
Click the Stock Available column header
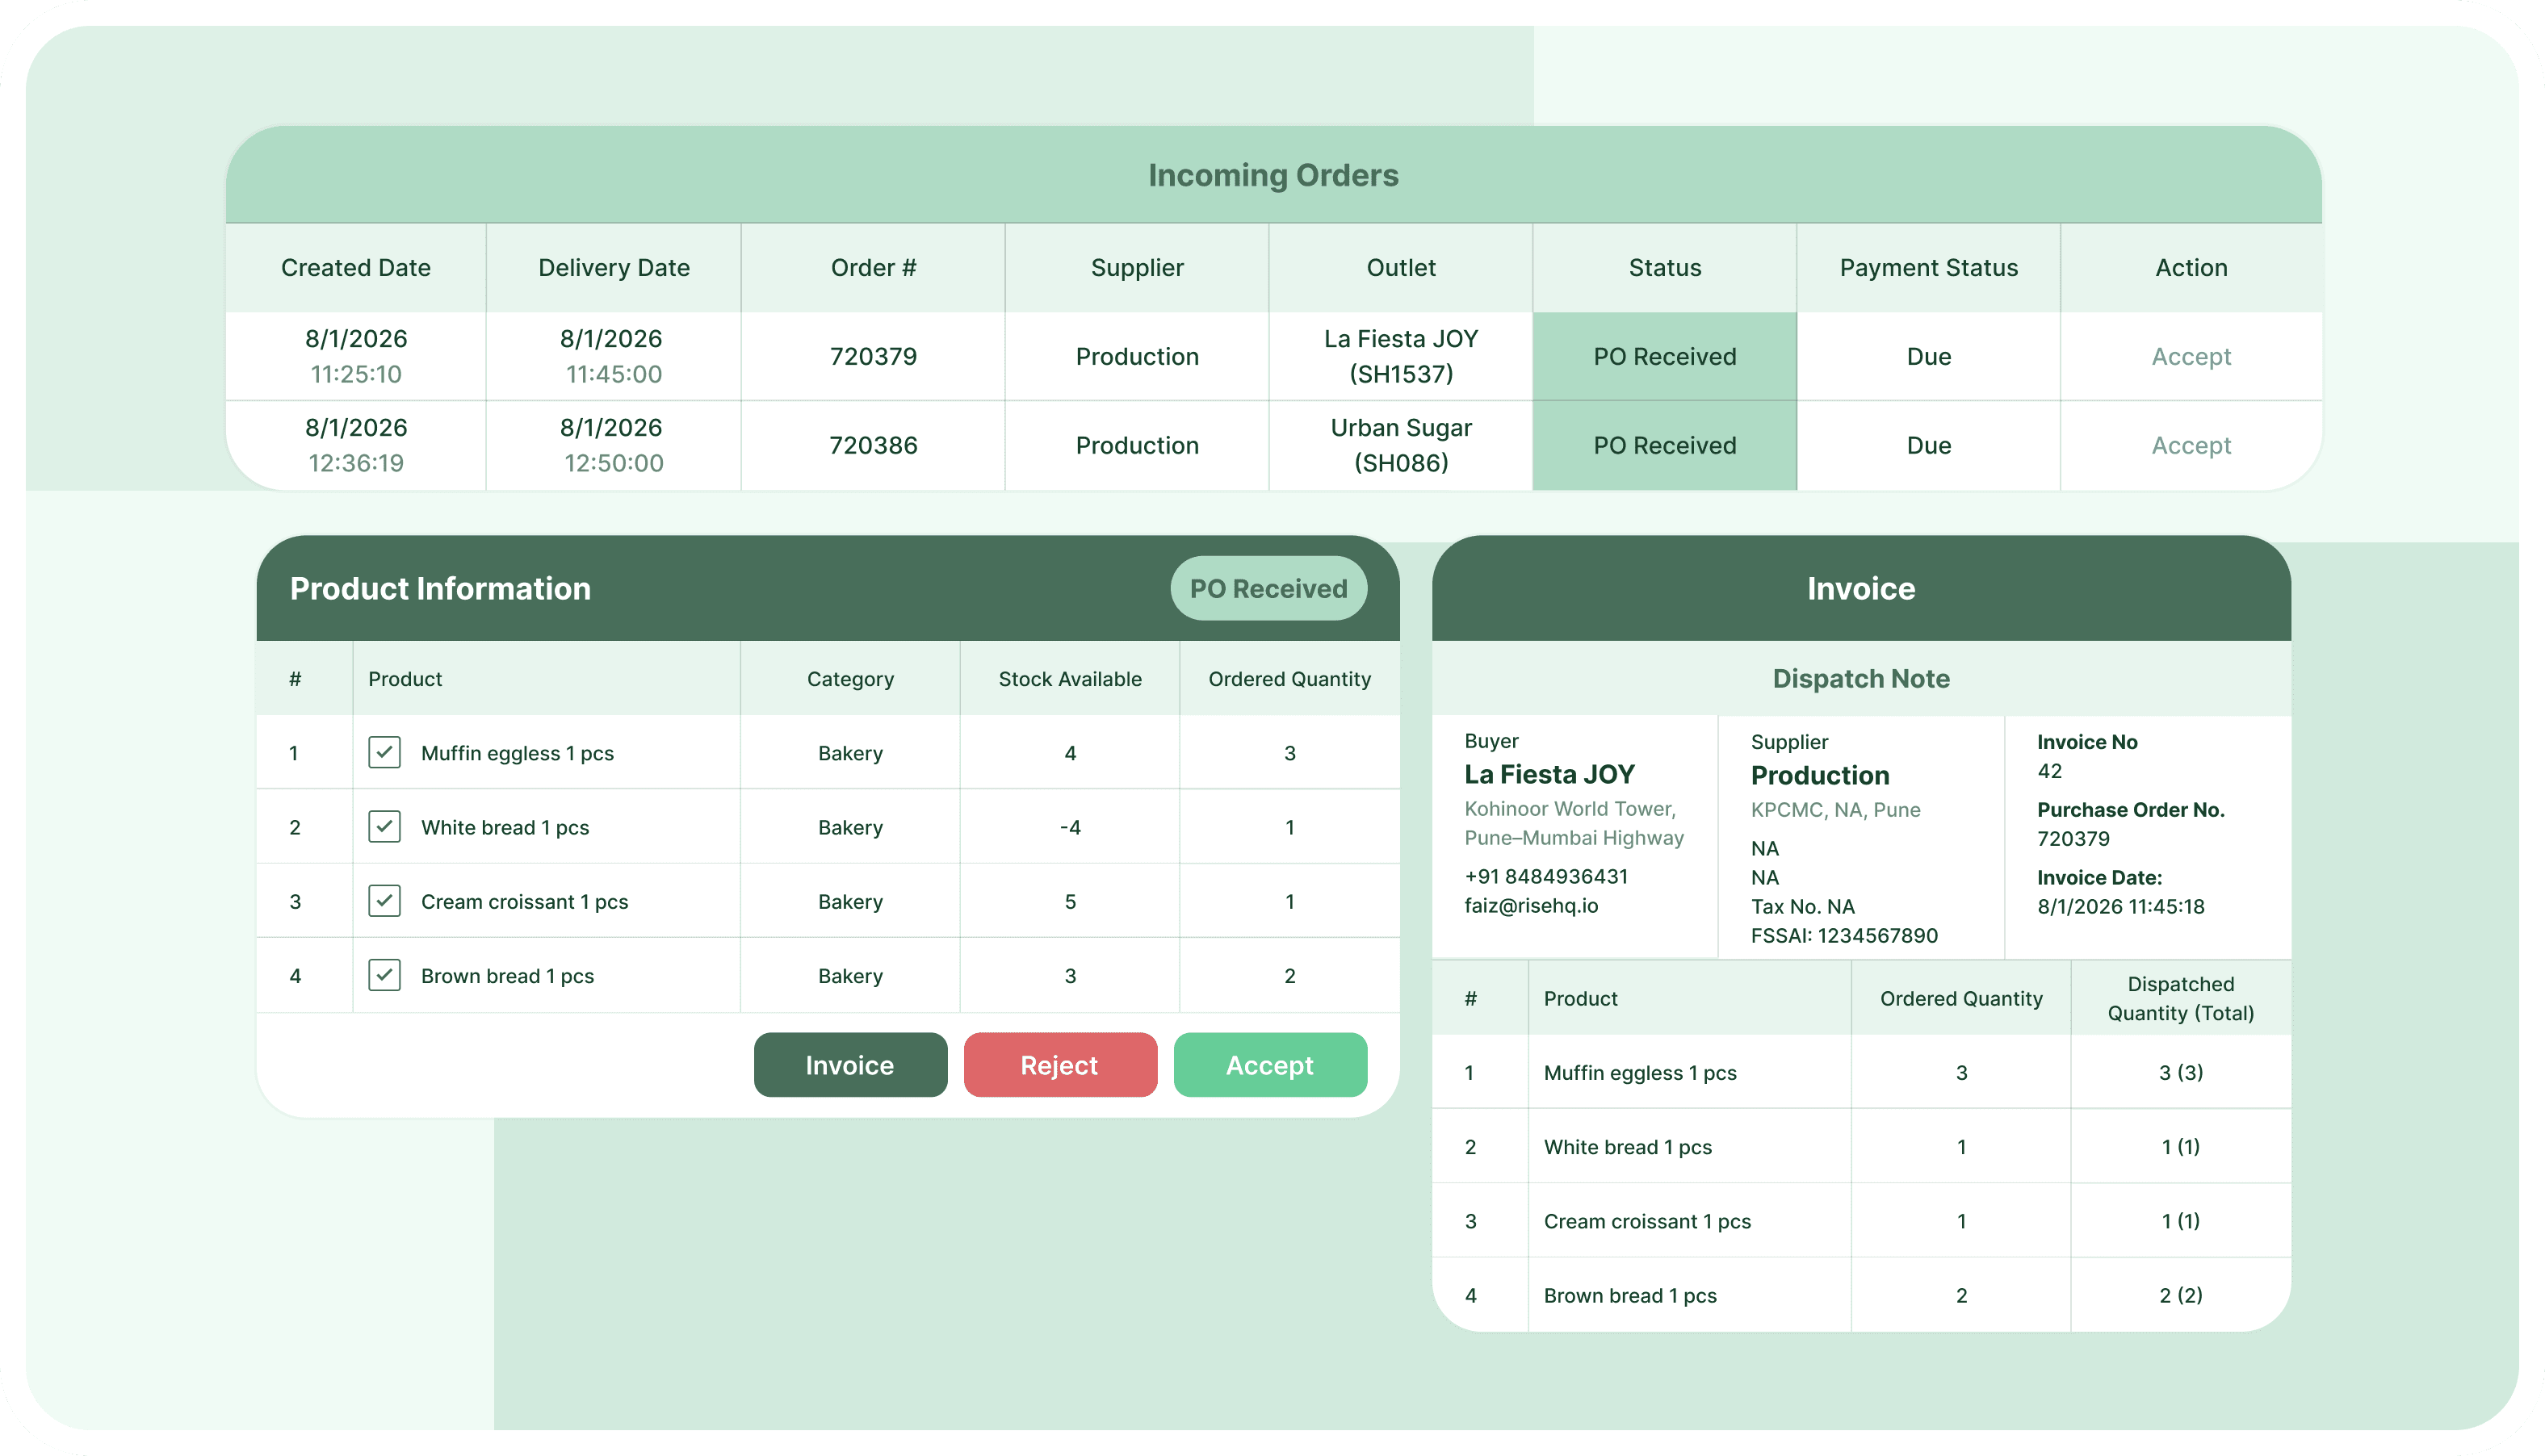click(x=1069, y=678)
